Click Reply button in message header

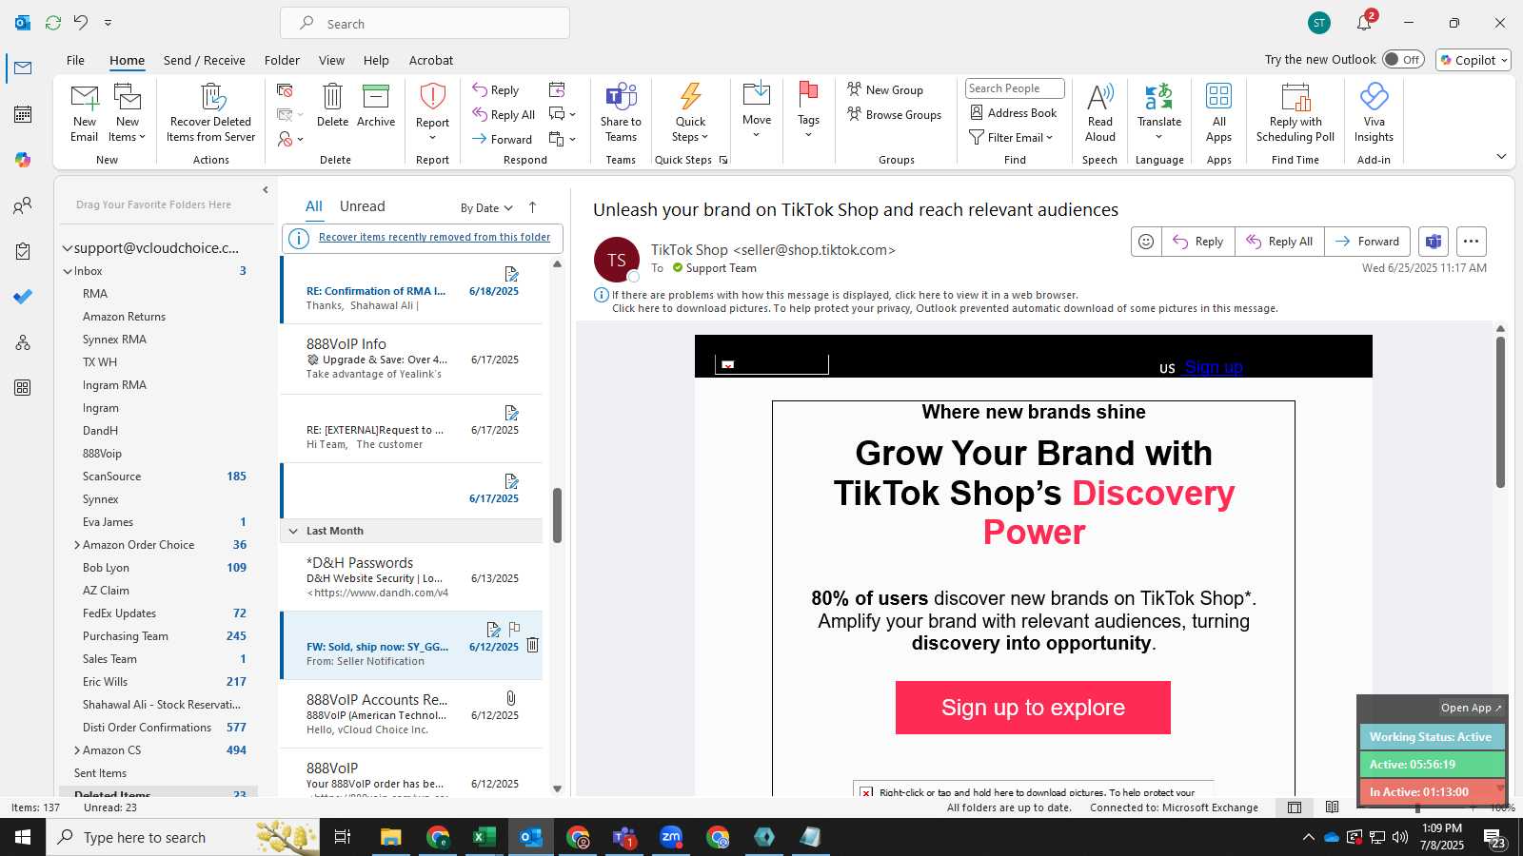click(x=1197, y=242)
